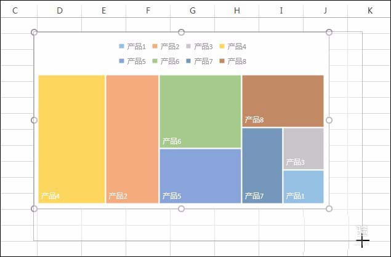Click the light blue 产品1 block
The height and width of the screenshot is (257, 391).
tap(304, 186)
